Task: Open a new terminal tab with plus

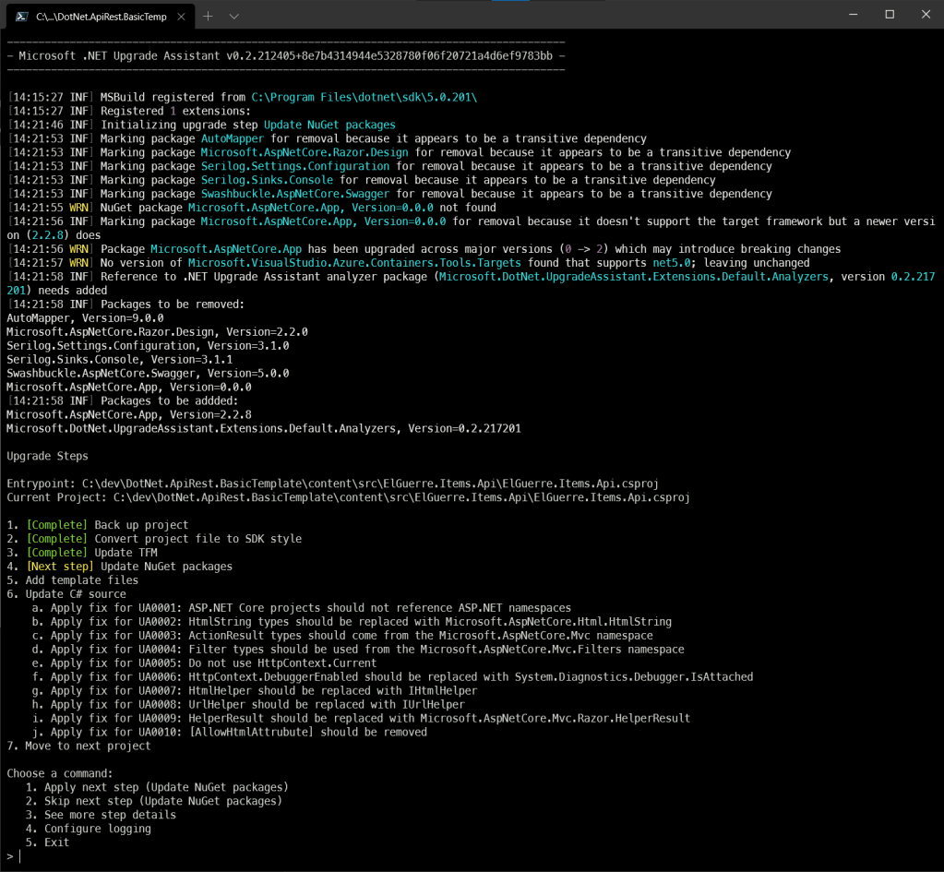Action: click(x=208, y=17)
